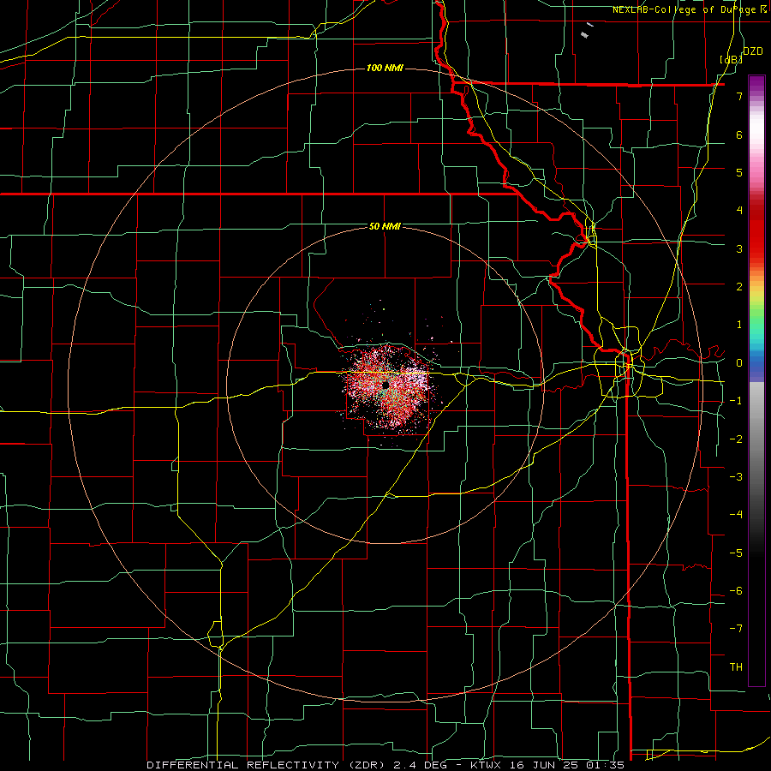Screen dimensions: 771x771
Task: Click the positive 5 value on ZDR scale
Action: click(x=739, y=172)
